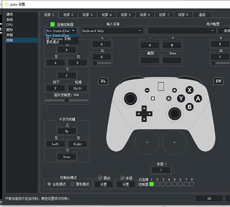
Task: Switch to the 玩家 8 tab
Action: point(183,15)
